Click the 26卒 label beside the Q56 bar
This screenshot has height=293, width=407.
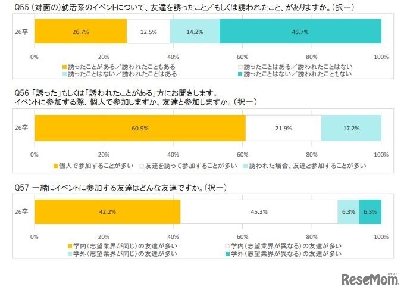(21, 129)
